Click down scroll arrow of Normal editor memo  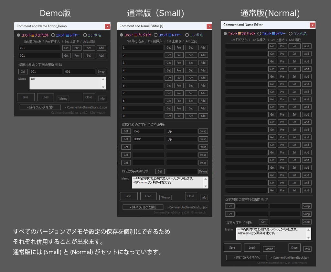pos(309,238)
